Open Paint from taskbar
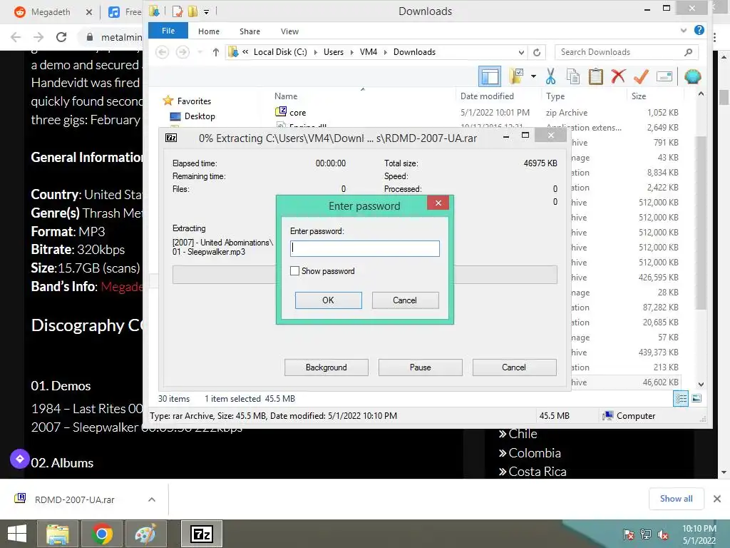730x548 pixels. point(145,534)
